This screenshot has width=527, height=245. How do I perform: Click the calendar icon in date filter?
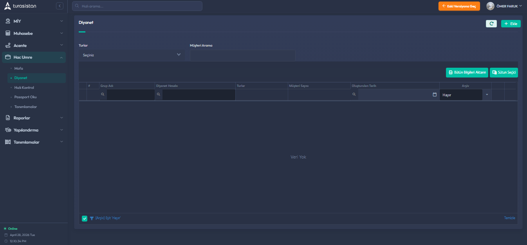coord(435,95)
